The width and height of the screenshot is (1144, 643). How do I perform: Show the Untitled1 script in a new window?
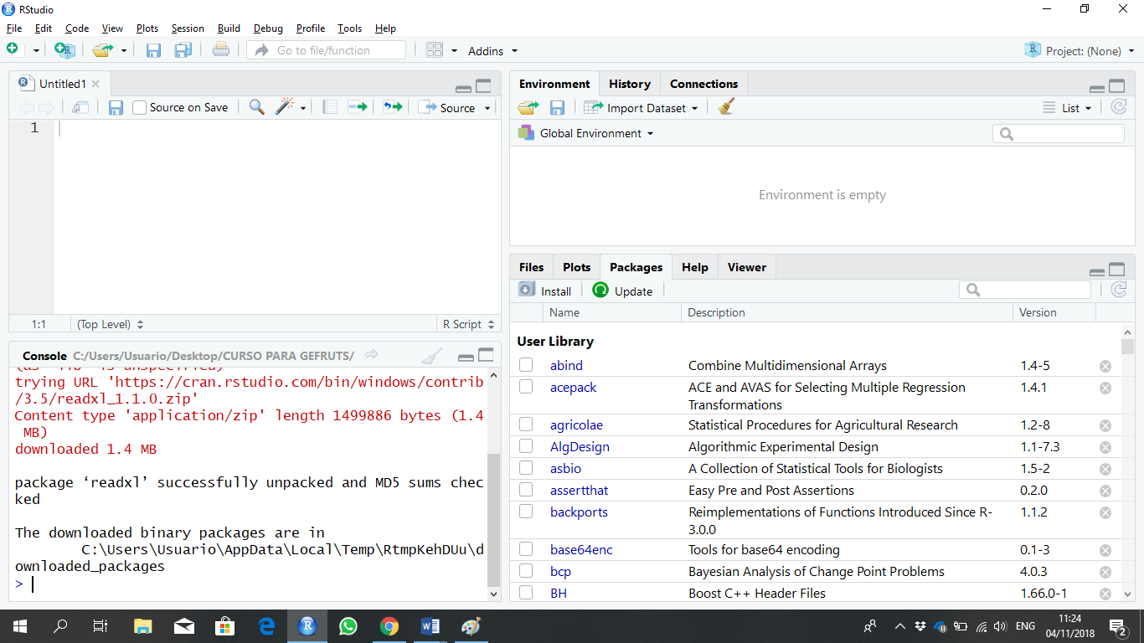coord(80,107)
